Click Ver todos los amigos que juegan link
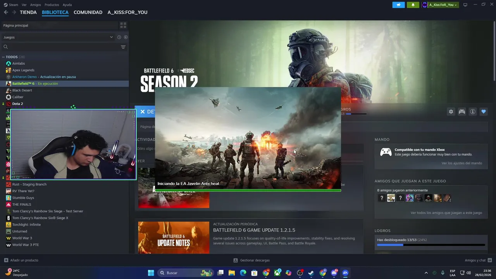 (x=446, y=213)
